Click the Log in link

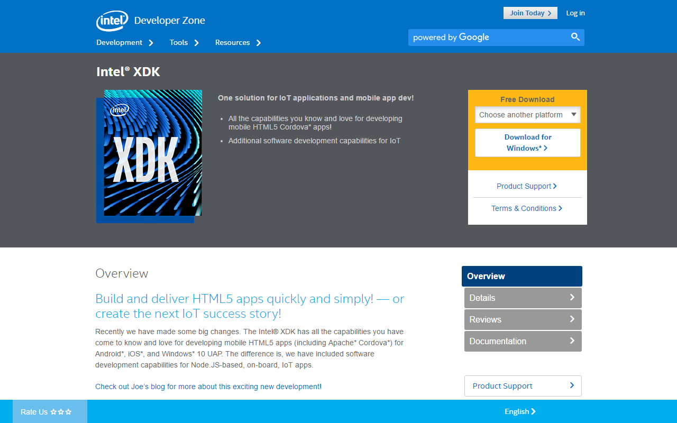[575, 13]
